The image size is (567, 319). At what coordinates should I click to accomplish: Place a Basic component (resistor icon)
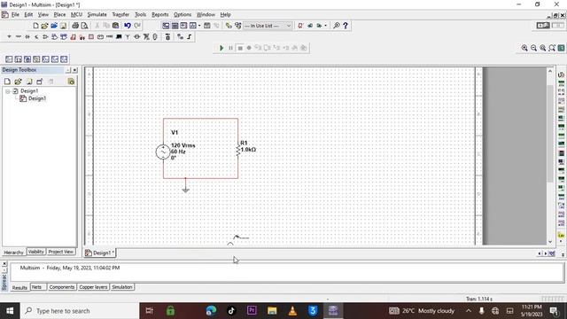click(x=18, y=37)
